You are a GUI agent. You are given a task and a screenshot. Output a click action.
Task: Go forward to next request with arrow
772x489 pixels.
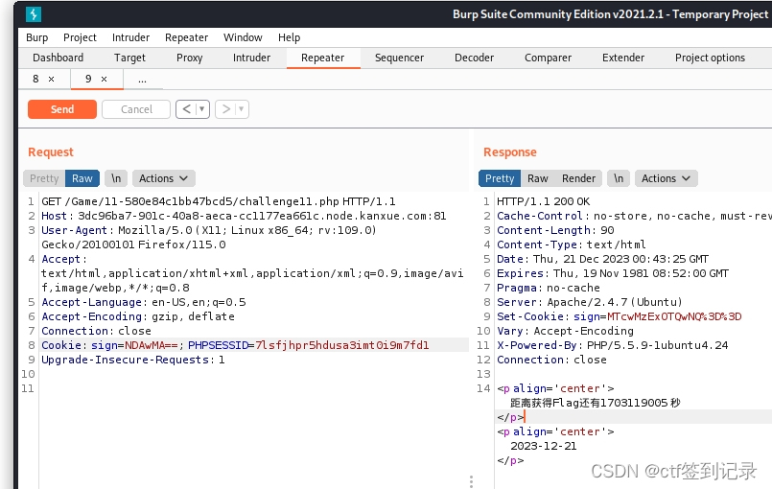(226, 109)
